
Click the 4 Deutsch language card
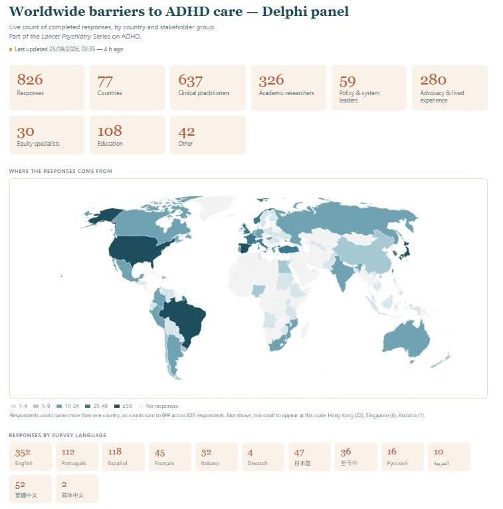click(x=263, y=456)
